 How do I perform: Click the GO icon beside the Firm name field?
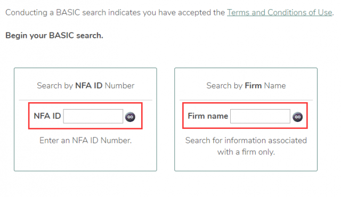[x=297, y=117]
